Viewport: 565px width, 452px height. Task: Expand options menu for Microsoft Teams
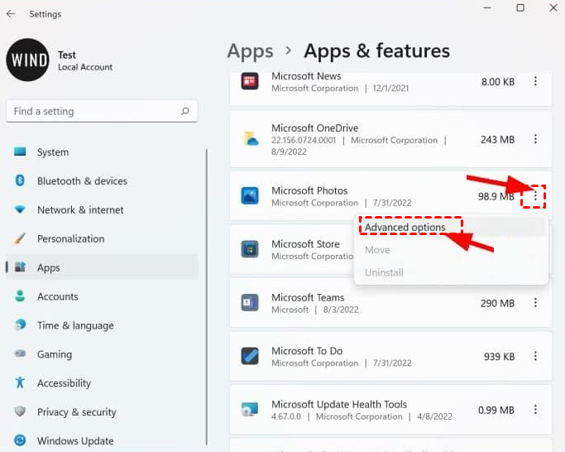coord(535,303)
